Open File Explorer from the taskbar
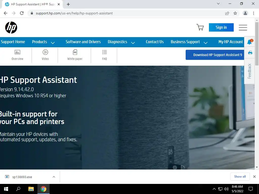Viewport: 259px width, 194px height. click(x=31, y=189)
